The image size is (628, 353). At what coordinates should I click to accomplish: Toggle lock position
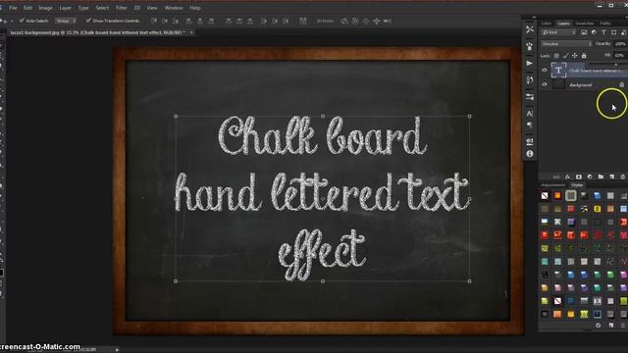(575, 56)
